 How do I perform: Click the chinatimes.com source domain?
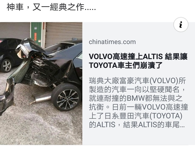click(112, 42)
